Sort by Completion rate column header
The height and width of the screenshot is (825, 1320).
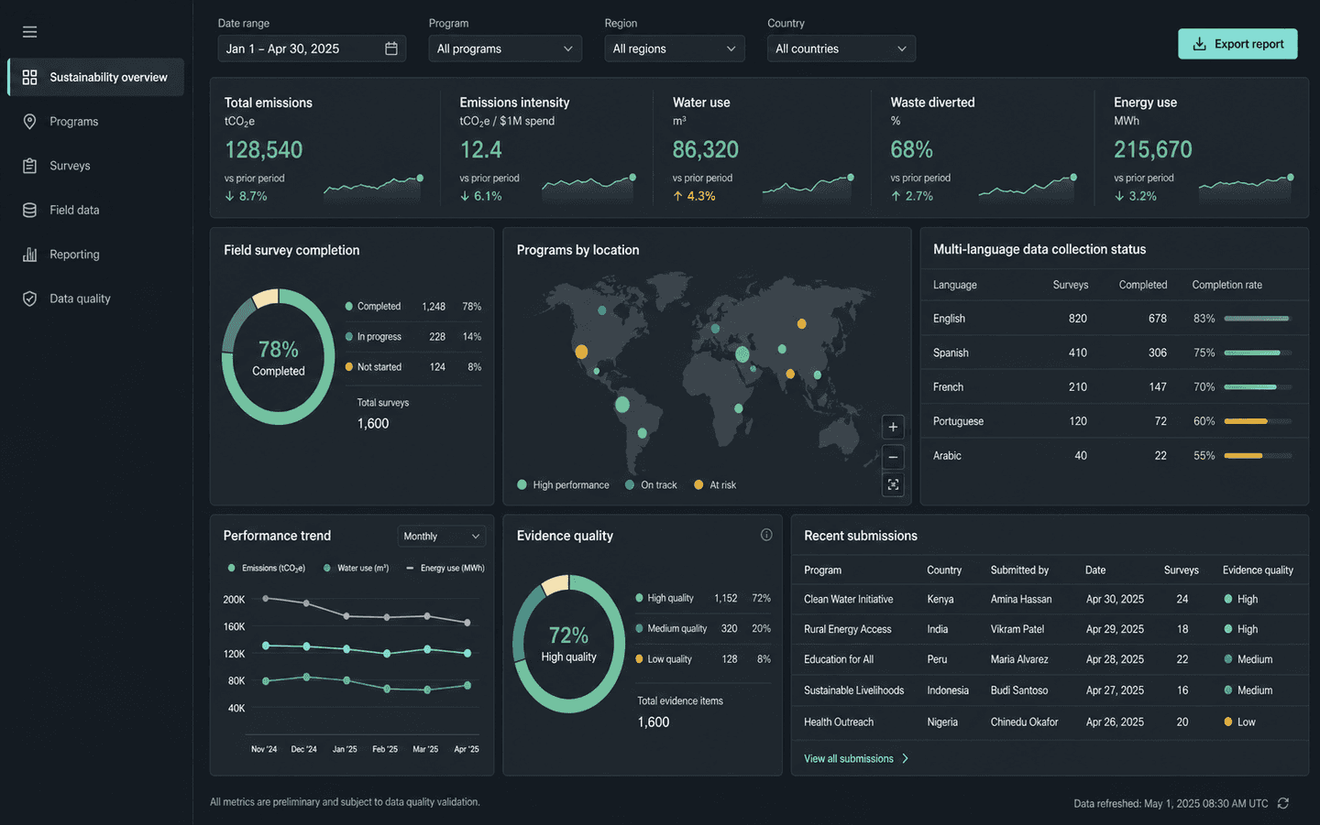point(1226,285)
